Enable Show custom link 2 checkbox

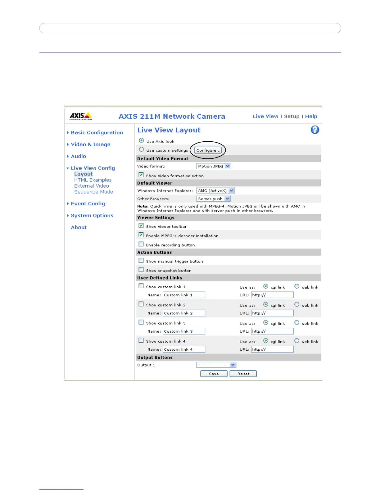[141, 304]
